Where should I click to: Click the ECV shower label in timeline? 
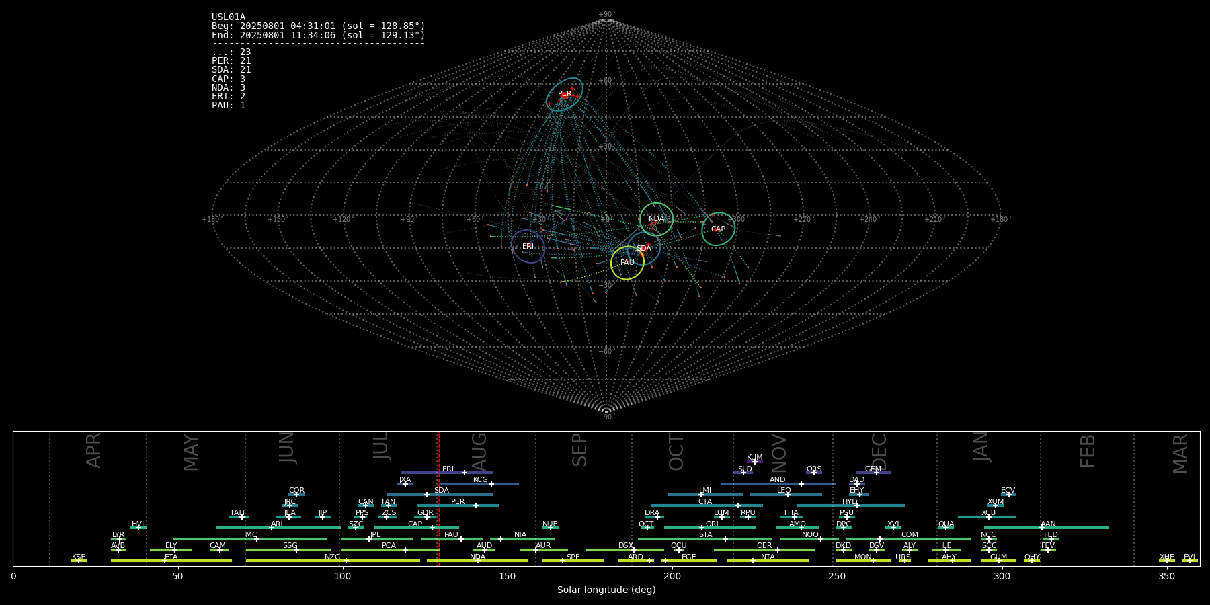[1008, 491]
